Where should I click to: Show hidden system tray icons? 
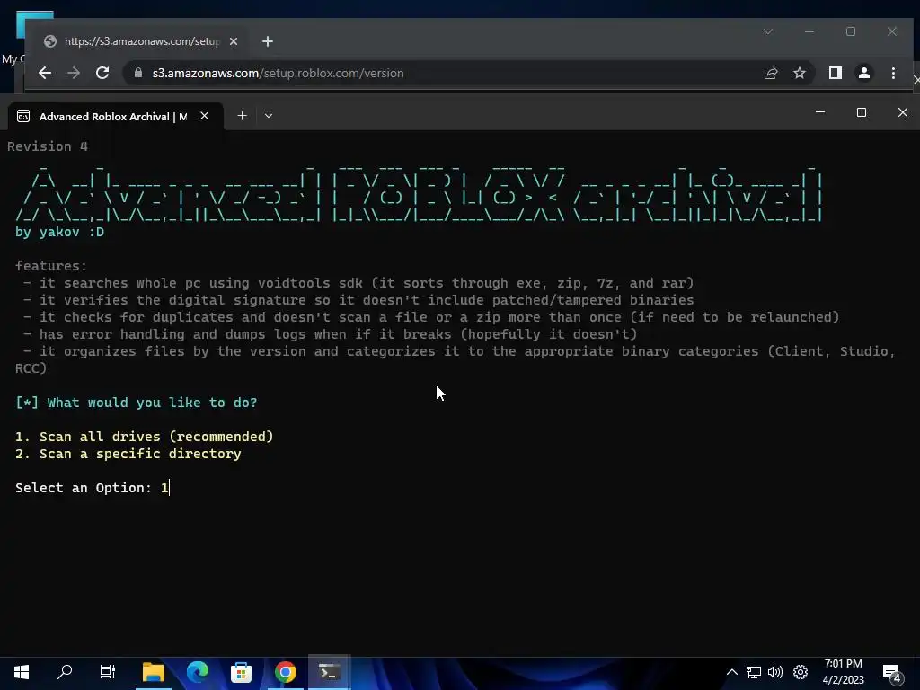click(731, 672)
